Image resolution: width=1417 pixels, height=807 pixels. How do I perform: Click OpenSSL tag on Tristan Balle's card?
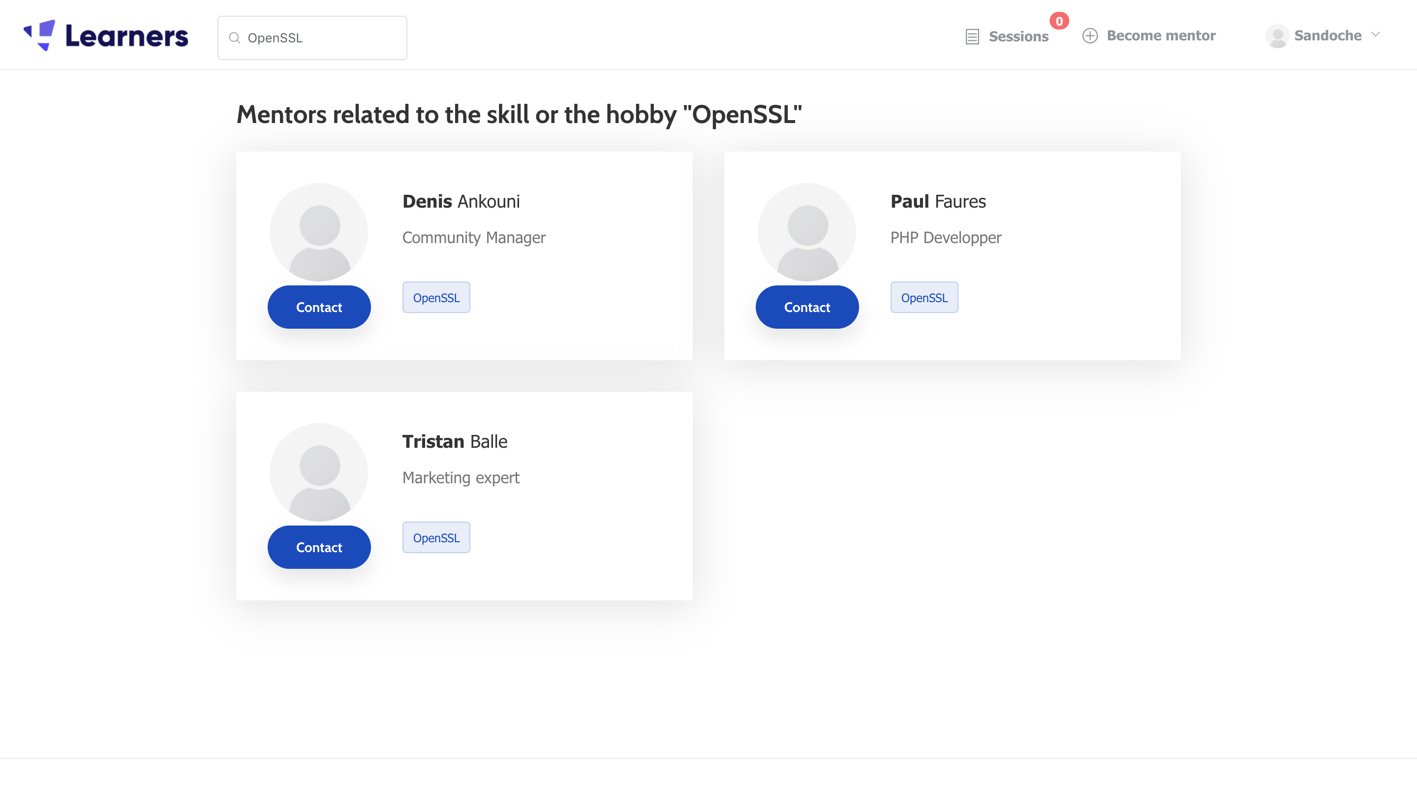[x=436, y=538]
